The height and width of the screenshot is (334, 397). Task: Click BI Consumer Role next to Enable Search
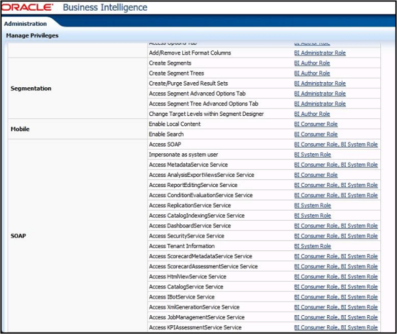pos(316,134)
